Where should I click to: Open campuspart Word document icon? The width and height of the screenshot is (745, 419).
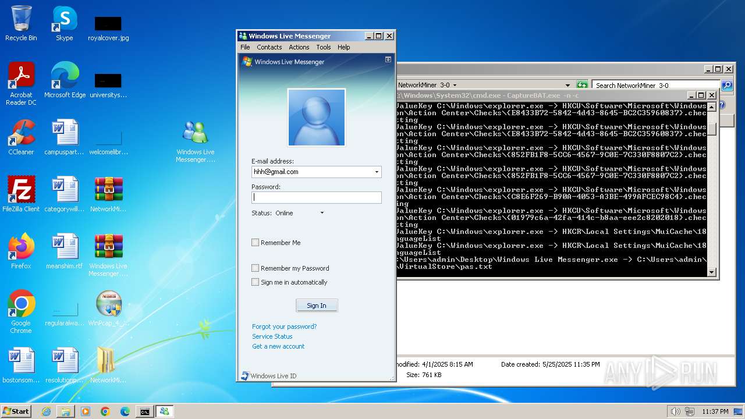tap(65, 137)
